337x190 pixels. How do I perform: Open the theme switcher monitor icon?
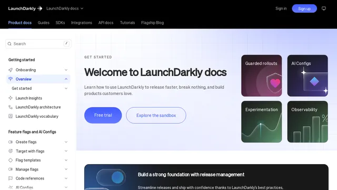tap(324, 8)
